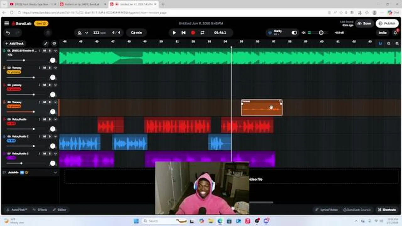
Task: Publish the project
Action: (x=387, y=24)
